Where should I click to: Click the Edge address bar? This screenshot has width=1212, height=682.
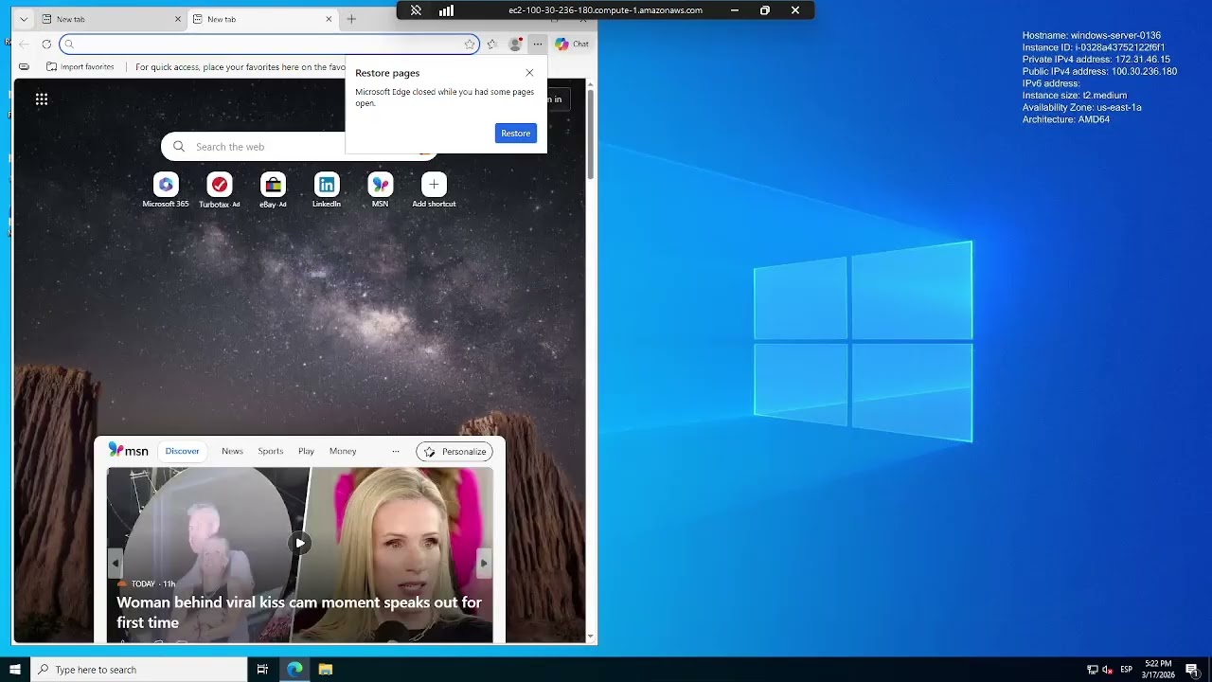point(270,44)
